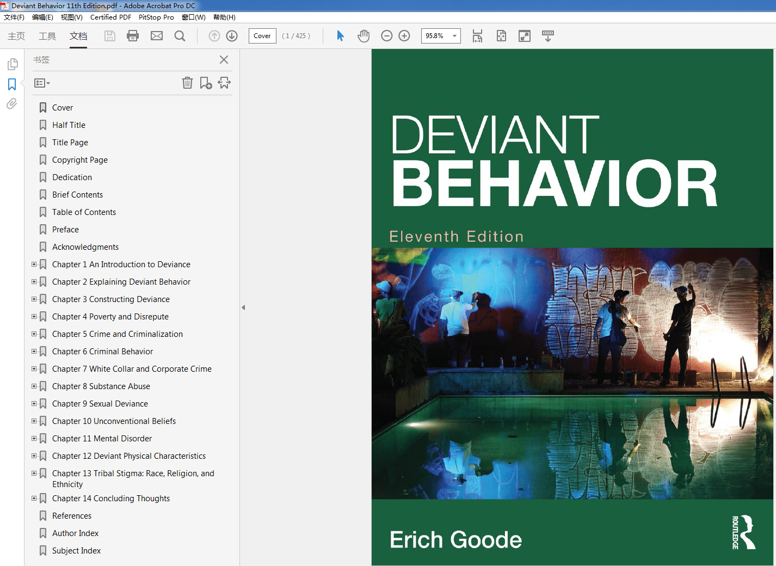The height and width of the screenshot is (566, 776).
Task: Select the Hand pan tool
Action: point(364,36)
